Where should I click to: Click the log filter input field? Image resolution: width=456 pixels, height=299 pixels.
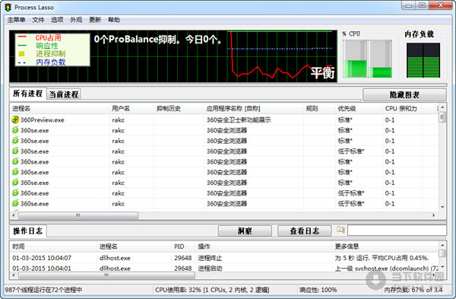pyautogui.click(x=397, y=231)
